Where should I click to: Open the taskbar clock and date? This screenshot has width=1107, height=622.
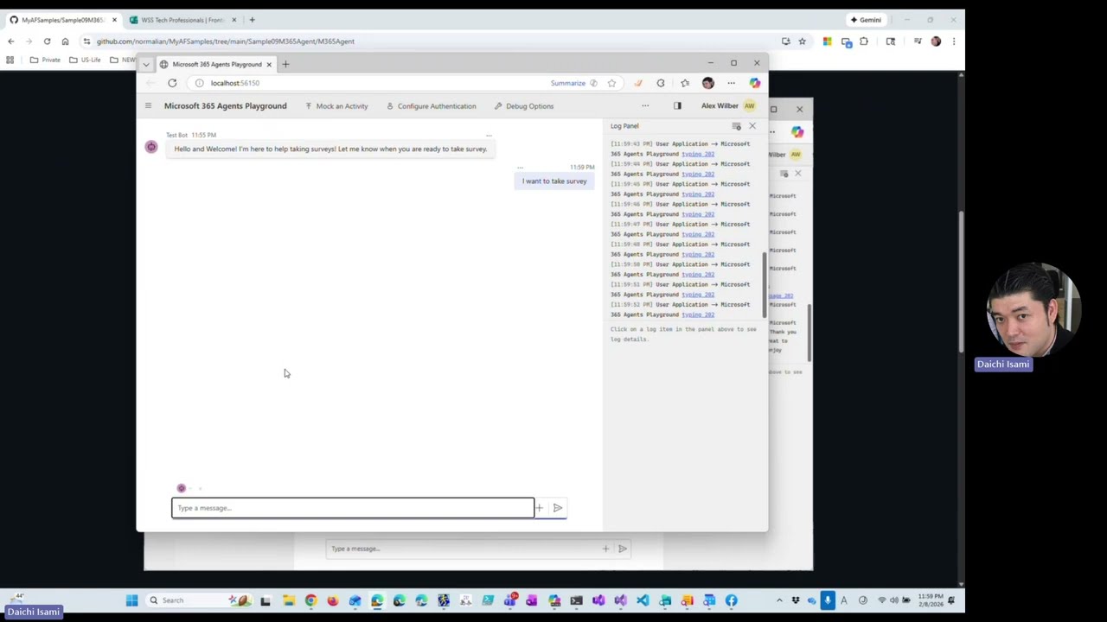click(x=931, y=600)
